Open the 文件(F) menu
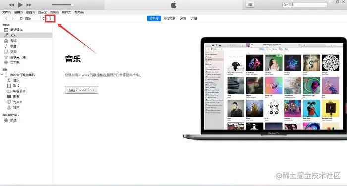The height and width of the screenshot is (186, 347). pos(6,12)
